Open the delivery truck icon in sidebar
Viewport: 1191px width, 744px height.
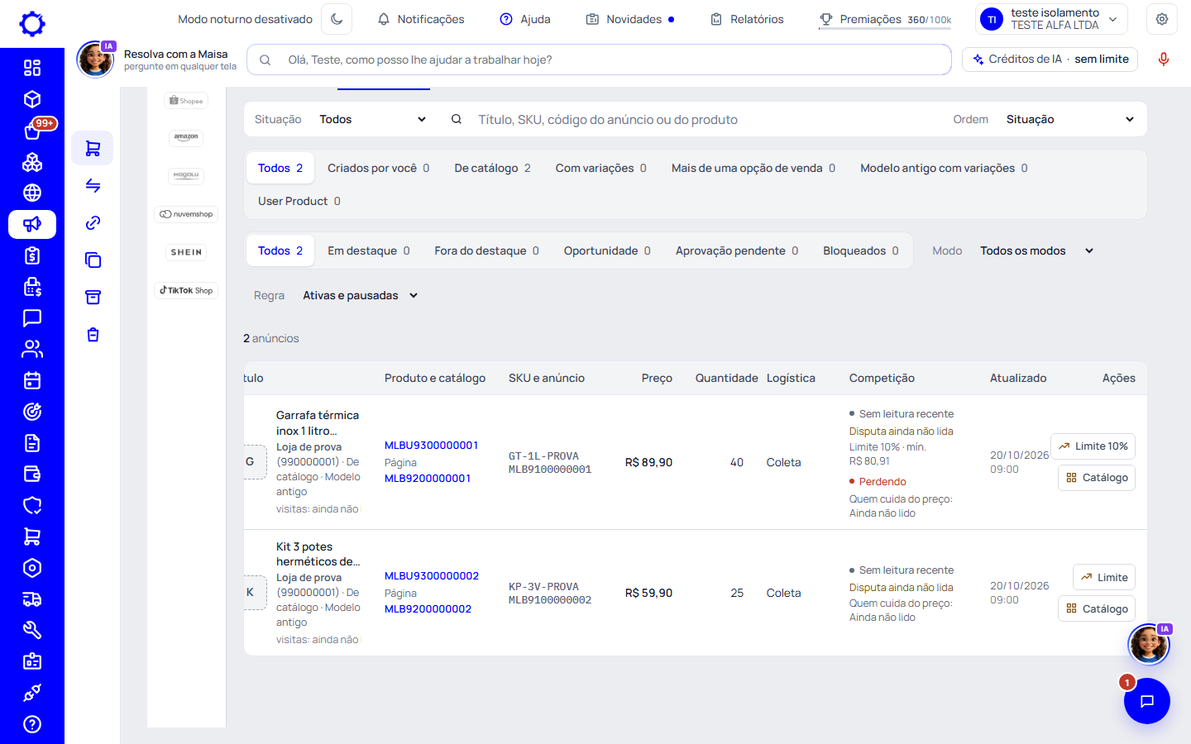(32, 599)
